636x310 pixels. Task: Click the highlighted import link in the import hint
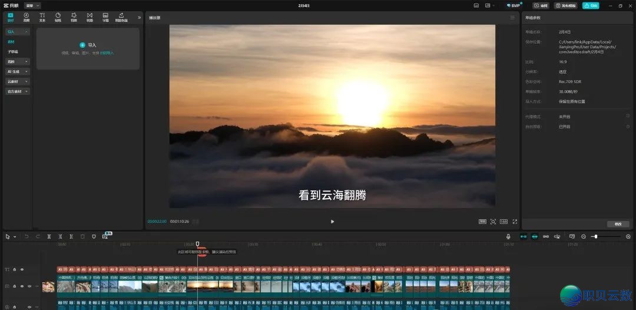107,53
